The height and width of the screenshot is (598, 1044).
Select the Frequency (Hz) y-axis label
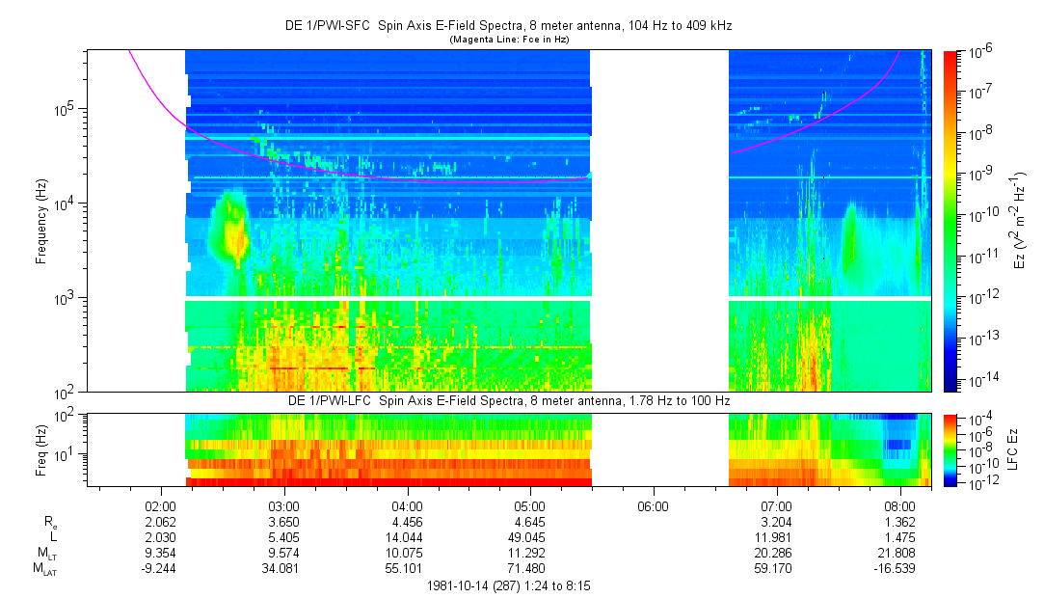(x=42, y=220)
